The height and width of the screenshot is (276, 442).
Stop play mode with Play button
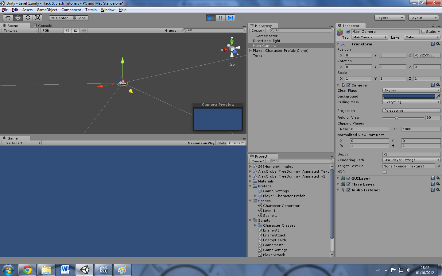pyautogui.click(x=211, y=18)
